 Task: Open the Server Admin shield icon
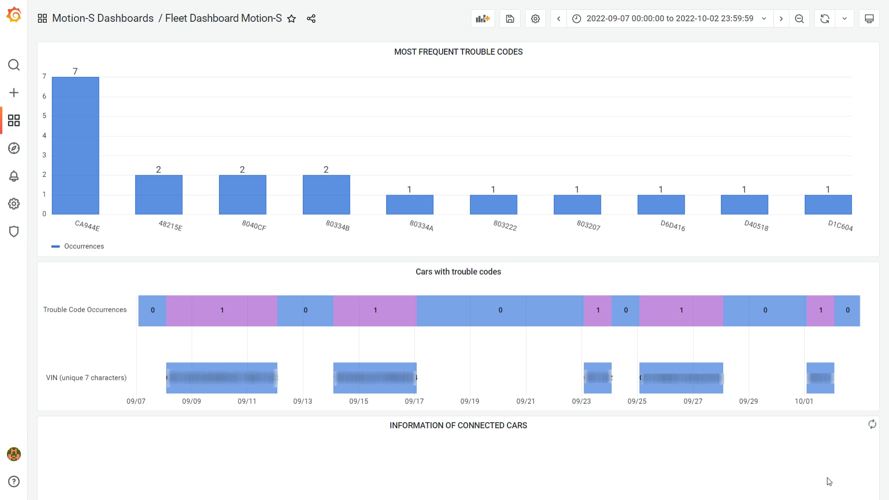click(x=14, y=231)
